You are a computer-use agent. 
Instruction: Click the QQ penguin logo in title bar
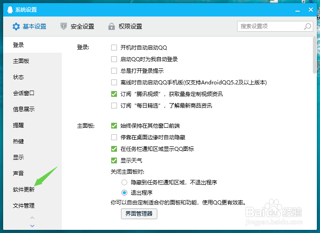(x=10, y=9)
